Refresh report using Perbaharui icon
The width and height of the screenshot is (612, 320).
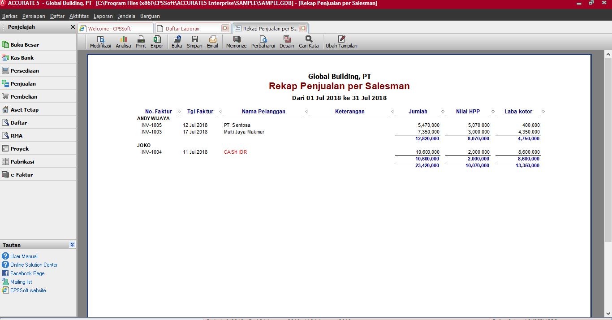[x=263, y=42]
